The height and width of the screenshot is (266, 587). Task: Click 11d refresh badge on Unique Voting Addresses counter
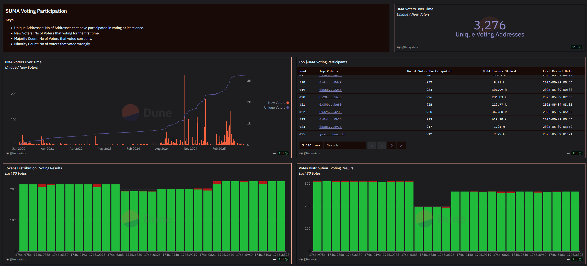pyautogui.click(x=577, y=47)
